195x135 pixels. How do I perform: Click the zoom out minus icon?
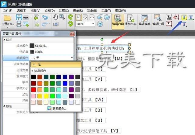click(x=107, y=17)
